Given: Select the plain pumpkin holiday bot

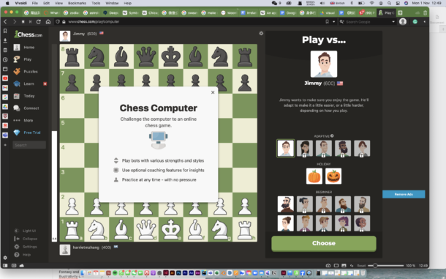Looking at the screenshot, I should pos(314,176).
